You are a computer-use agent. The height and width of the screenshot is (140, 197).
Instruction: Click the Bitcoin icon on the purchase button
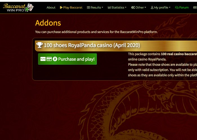click(55, 59)
